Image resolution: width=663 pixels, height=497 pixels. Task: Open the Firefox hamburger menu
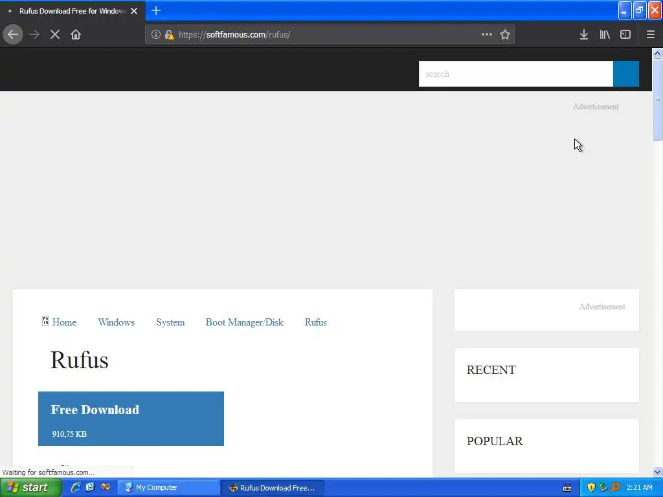click(x=650, y=34)
